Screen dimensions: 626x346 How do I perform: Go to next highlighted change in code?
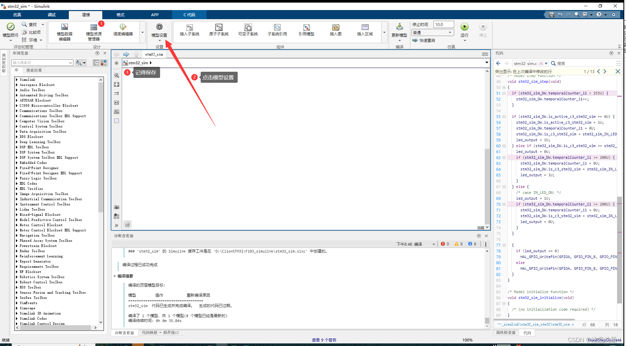(x=605, y=71)
